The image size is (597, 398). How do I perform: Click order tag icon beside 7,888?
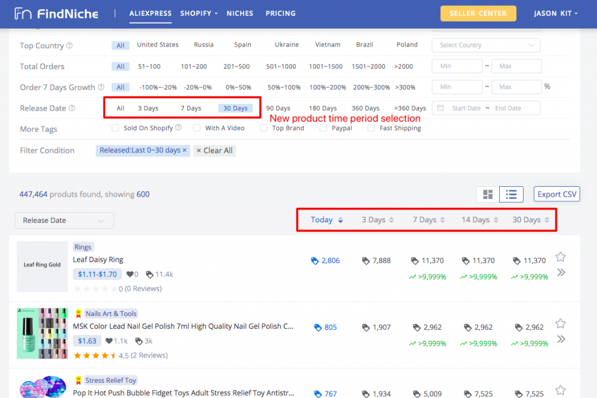366,261
